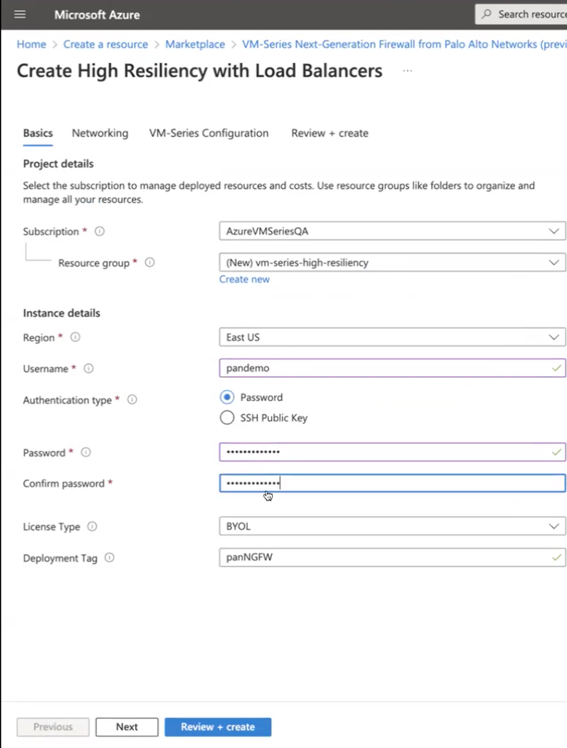Select the SSH Public Key radio option
567x748 pixels.
(x=227, y=418)
